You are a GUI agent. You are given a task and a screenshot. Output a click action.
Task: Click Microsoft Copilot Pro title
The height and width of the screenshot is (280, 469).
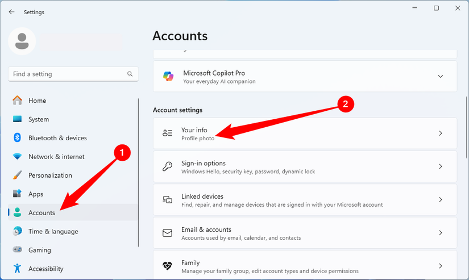pyautogui.click(x=214, y=73)
